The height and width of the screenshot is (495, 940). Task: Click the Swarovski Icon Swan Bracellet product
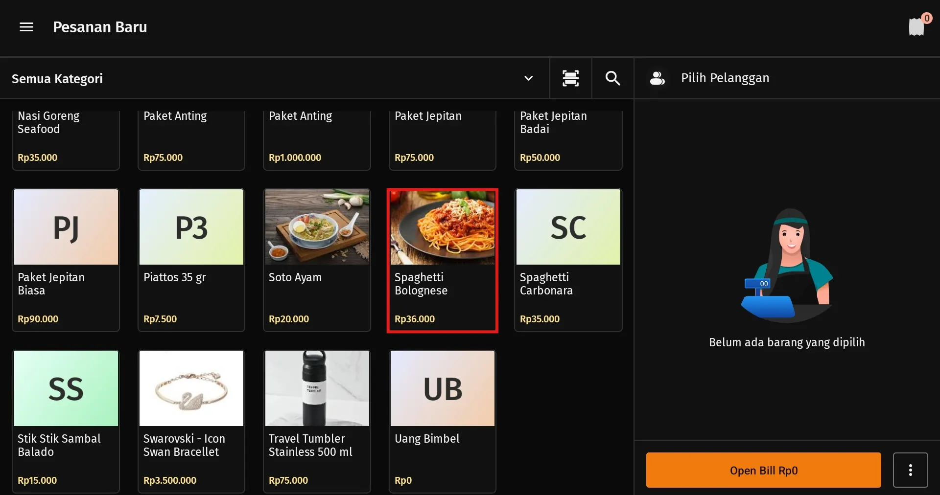click(x=191, y=421)
